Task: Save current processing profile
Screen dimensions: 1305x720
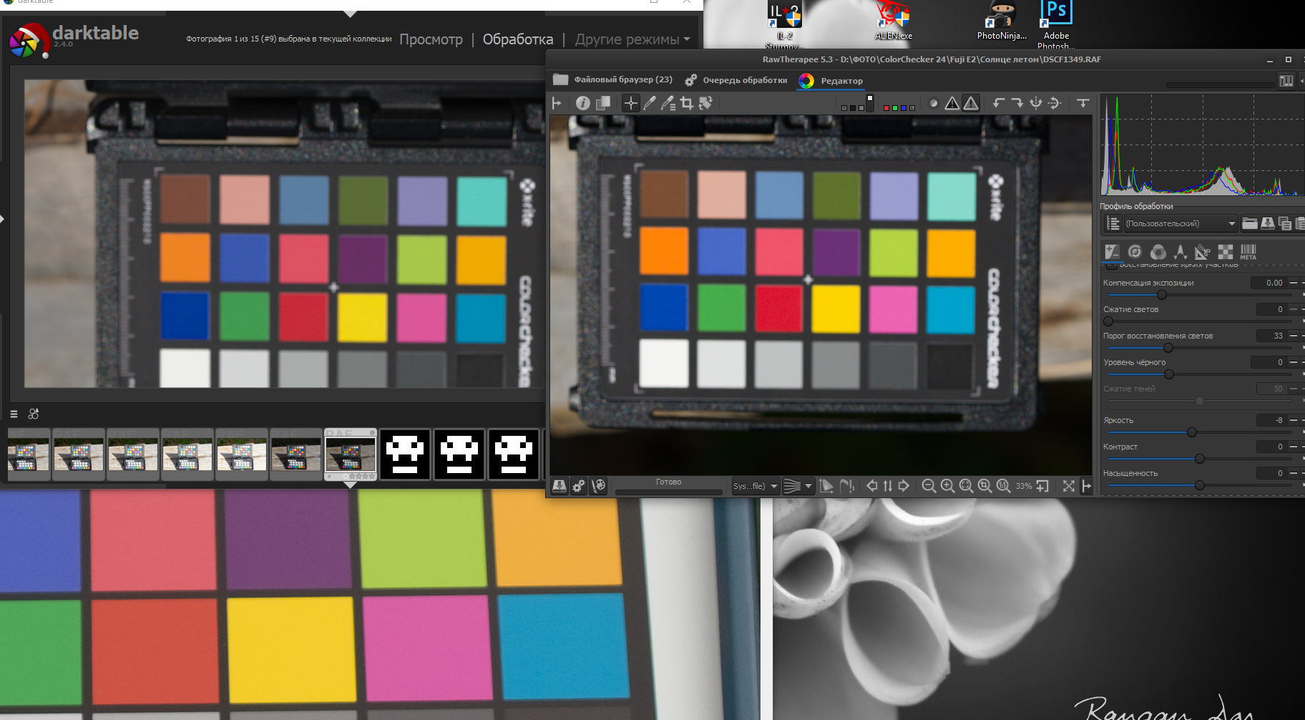Action: pos(1267,223)
